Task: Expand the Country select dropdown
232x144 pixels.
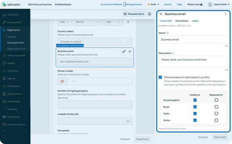Action: (x=95, y=42)
